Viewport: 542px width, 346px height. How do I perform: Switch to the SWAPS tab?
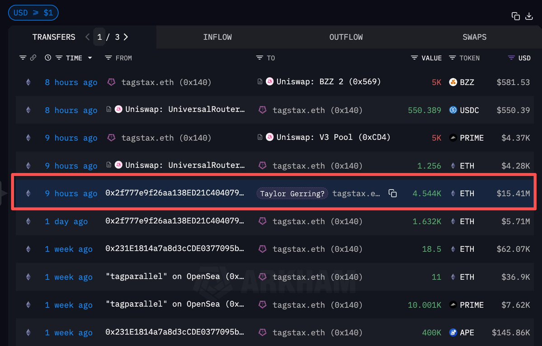point(474,37)
